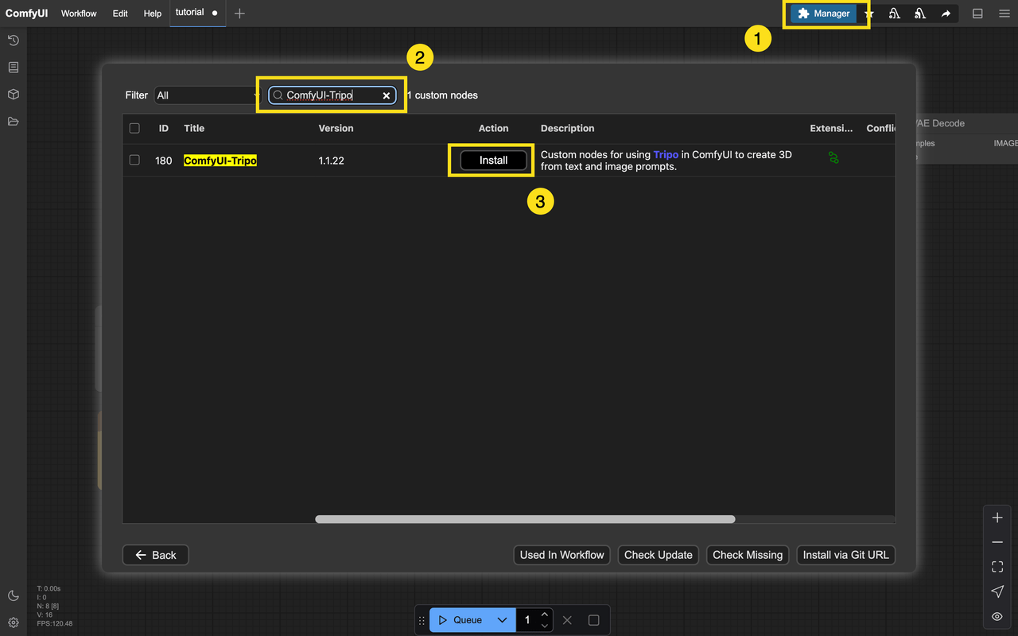This screenshot has height=636, width=1018.
Task: Zoom out with the minus canvas icon
Action: (x=997, y=542)
